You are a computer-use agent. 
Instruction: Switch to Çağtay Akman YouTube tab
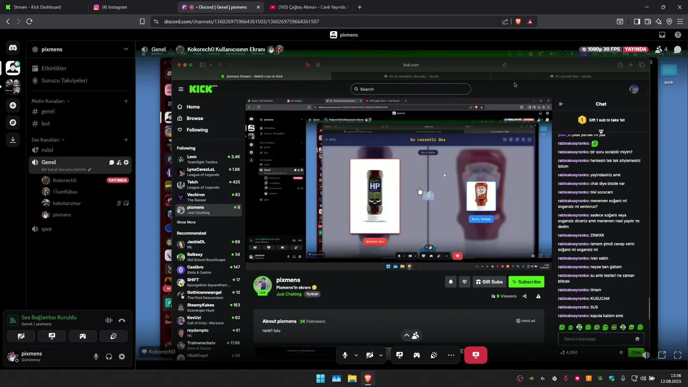click(309, 7)
